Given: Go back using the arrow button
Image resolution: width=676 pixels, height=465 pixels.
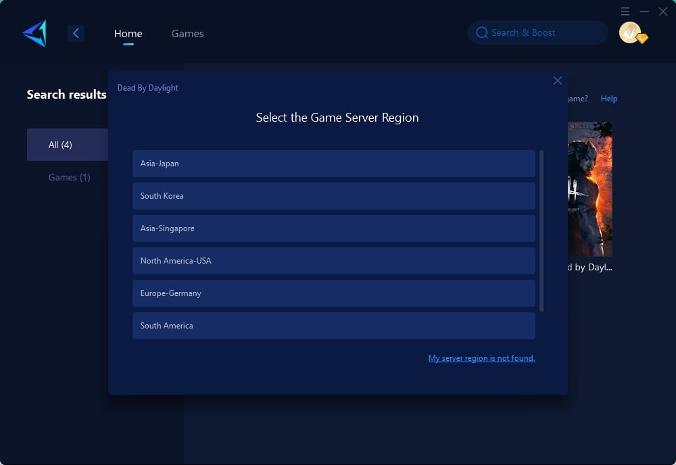Looking at the screenshot, I should coord(76,33).
